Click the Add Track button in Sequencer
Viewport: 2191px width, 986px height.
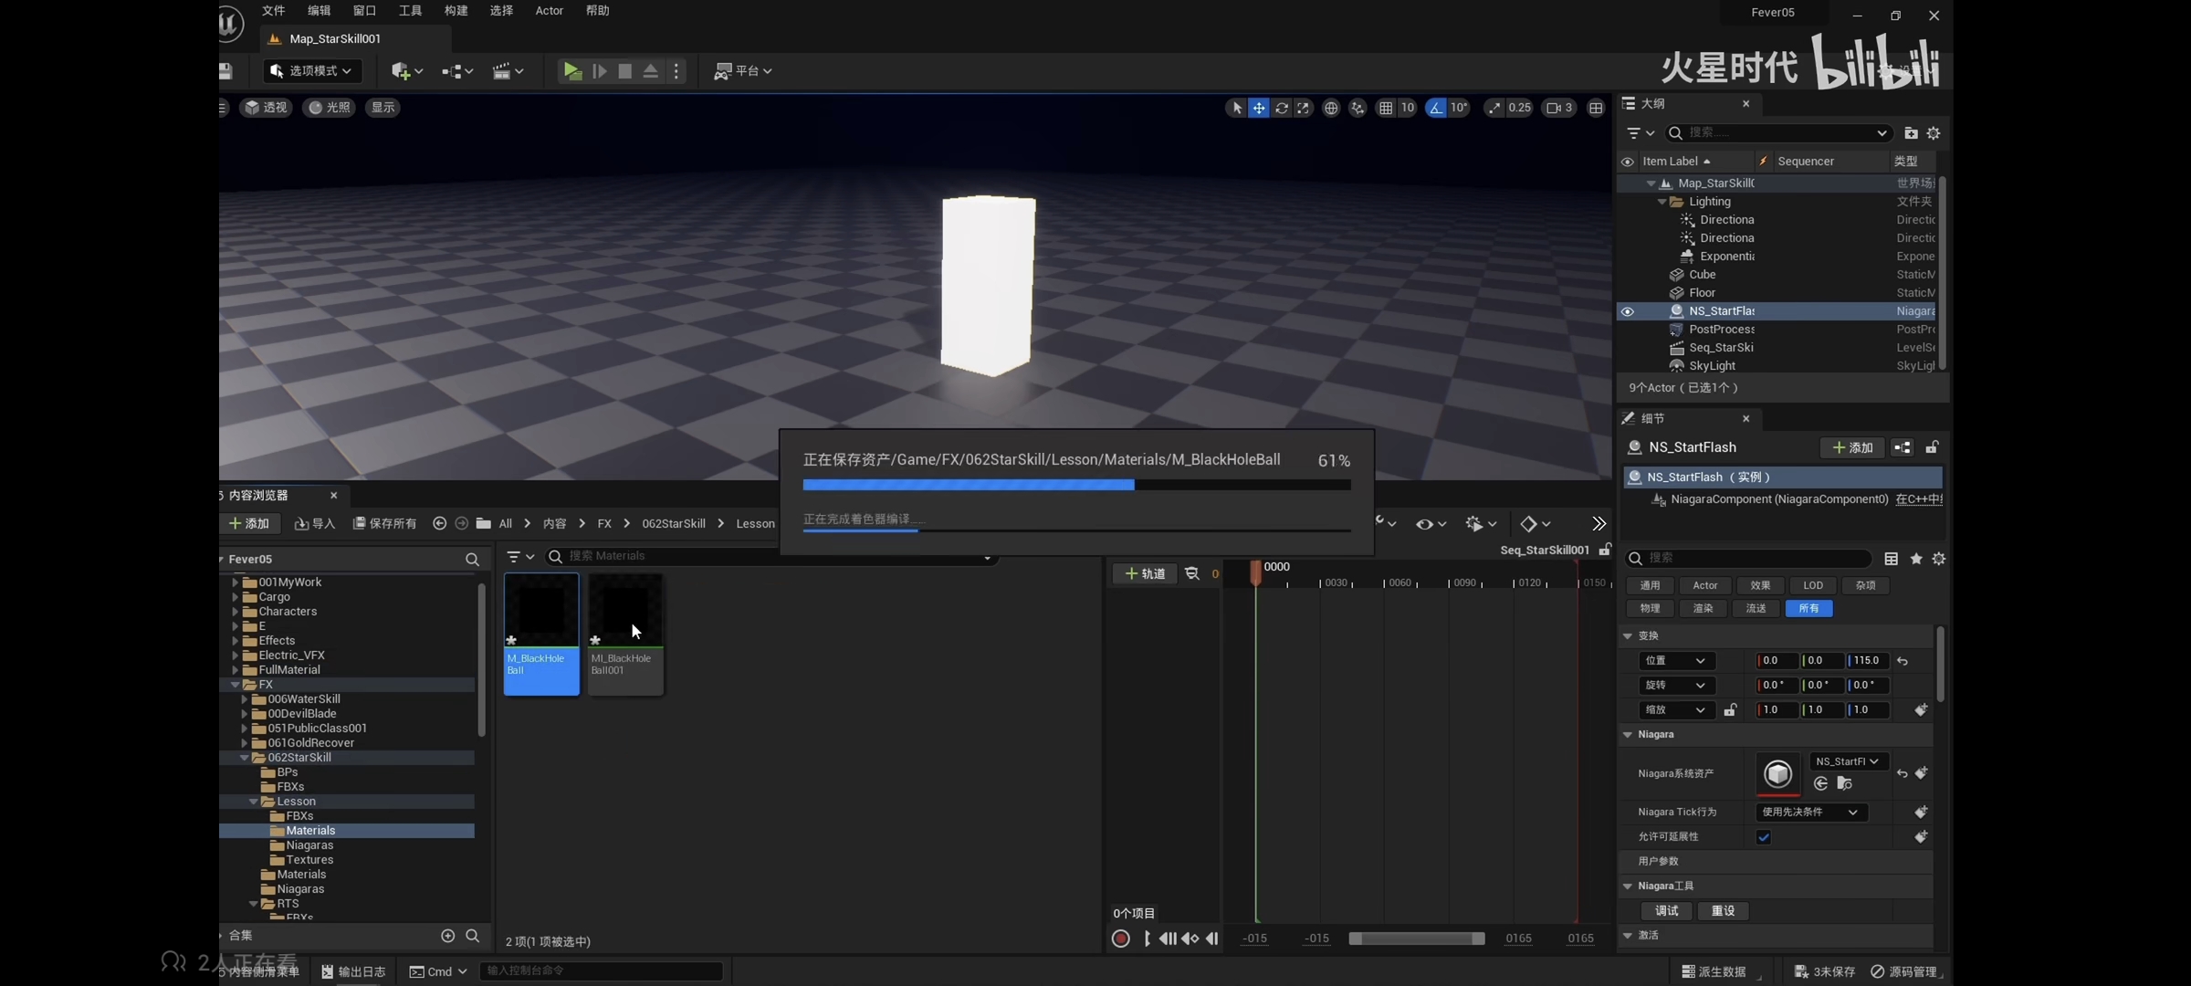pyautogui.click(x=1145, y=573)
